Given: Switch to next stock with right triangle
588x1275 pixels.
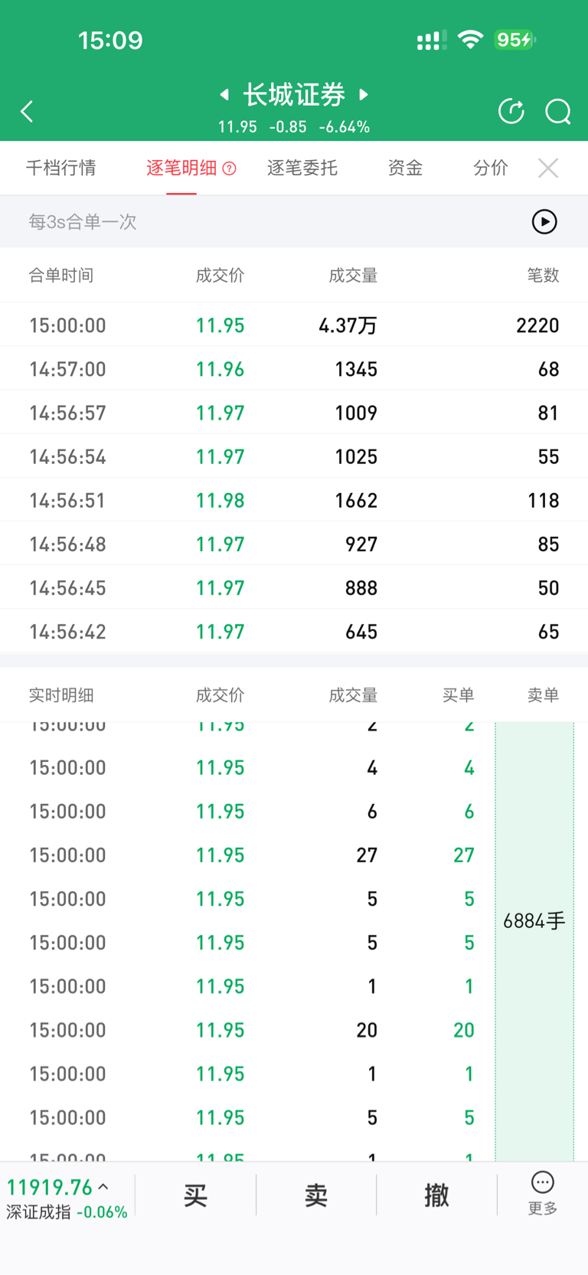Looking at the screenshot, I should pos(364,94).
